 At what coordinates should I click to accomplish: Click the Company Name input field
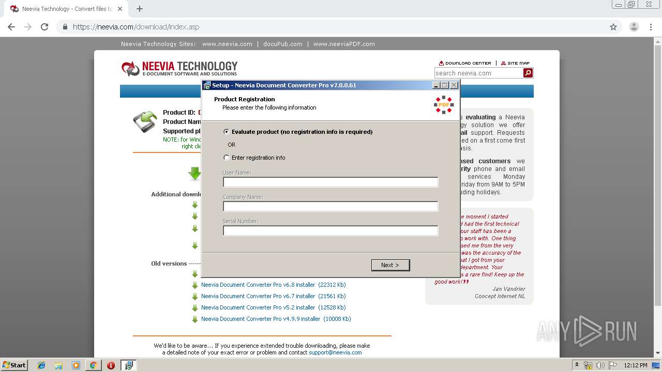330,206
